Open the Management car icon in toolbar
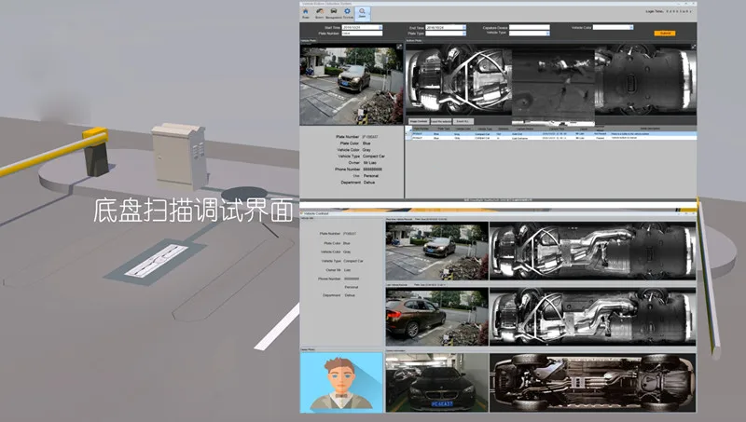Image resolution: width=746 pixels, height=422 pixels. click(x=334, y=13)
